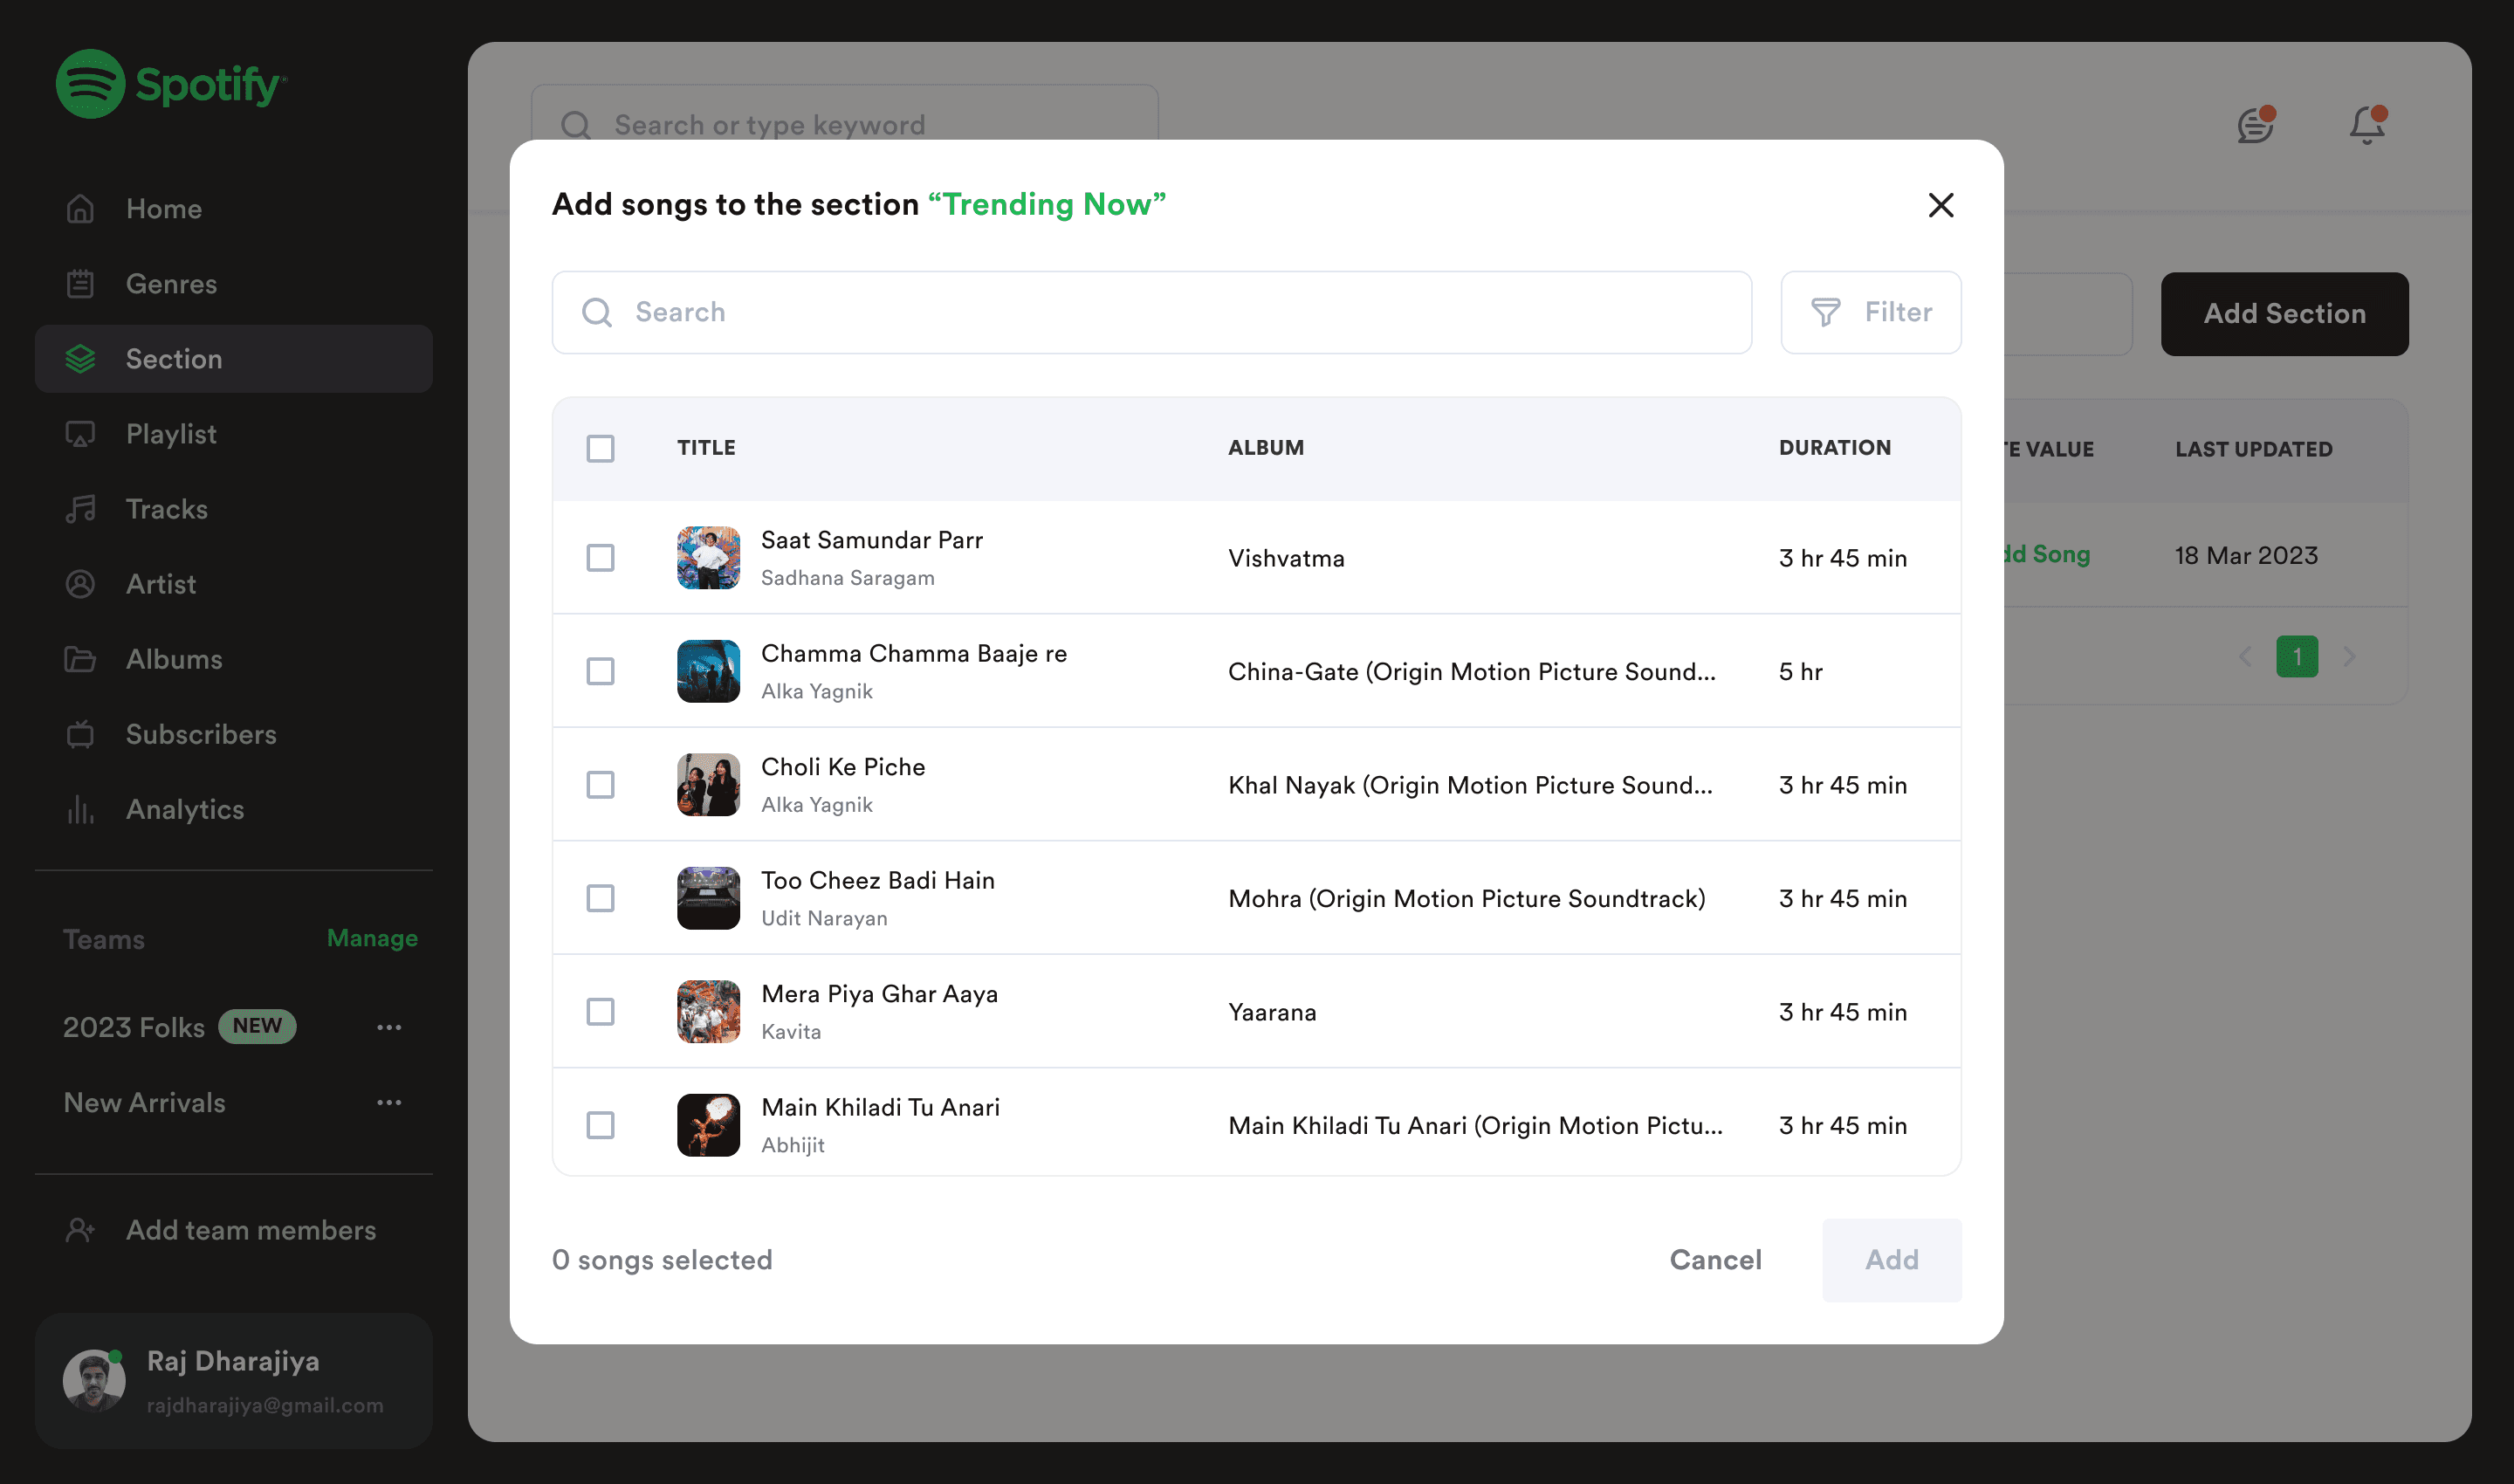Click Chamma Chamma Baaje re thumbnail
Screen dimensions: 2514x1484
point(708,671)
